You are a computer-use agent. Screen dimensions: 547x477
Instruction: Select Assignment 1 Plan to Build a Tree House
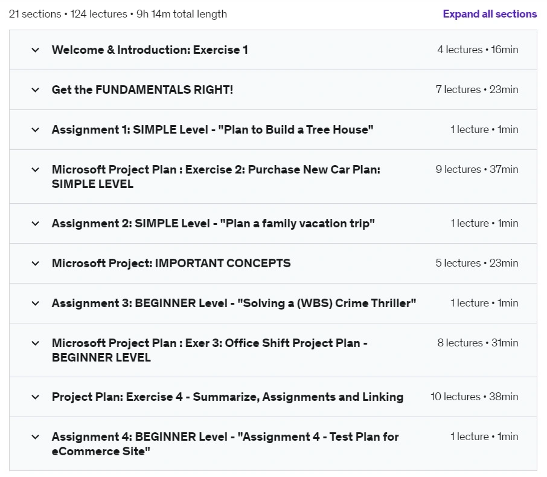coord(213,130)
